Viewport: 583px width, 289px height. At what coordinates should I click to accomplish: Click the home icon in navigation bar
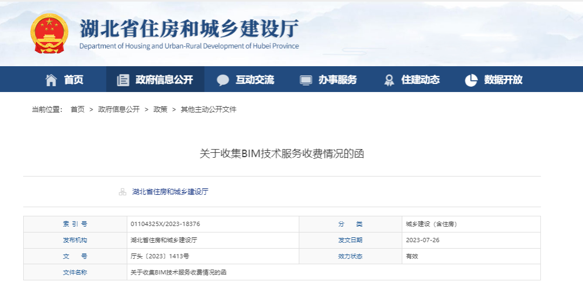coord(51,80)
